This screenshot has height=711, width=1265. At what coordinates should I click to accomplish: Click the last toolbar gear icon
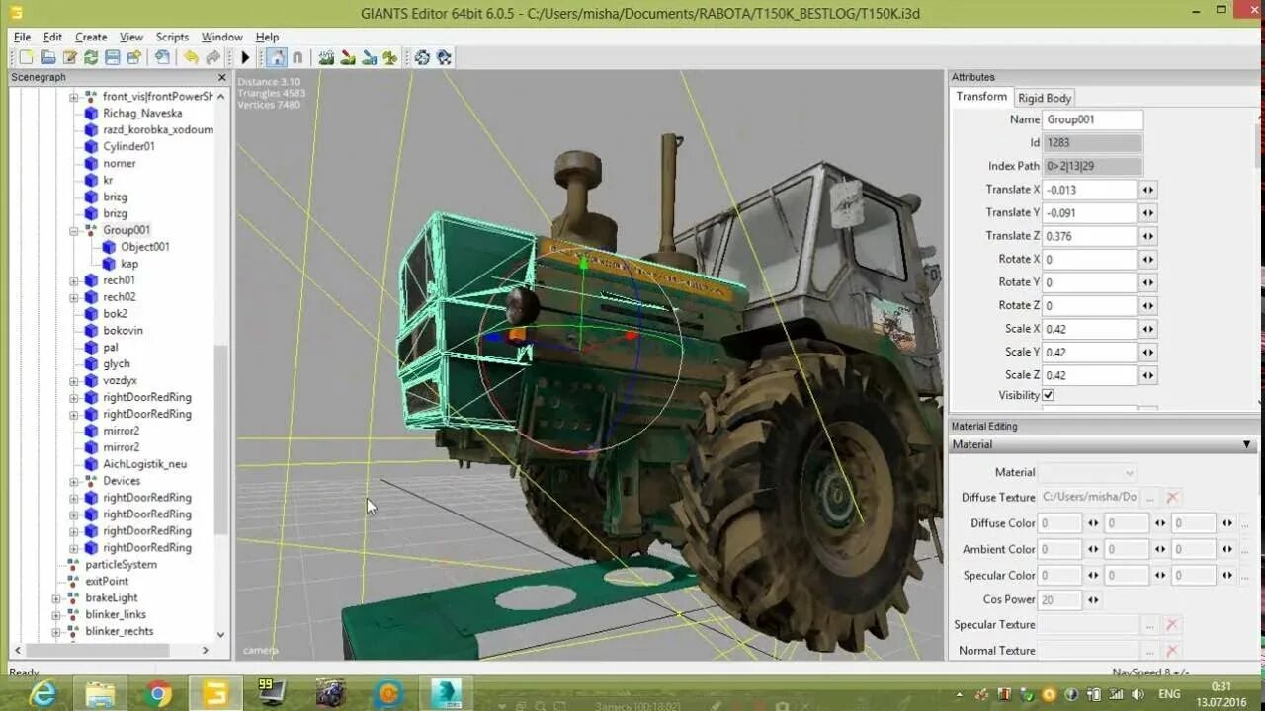[x=445, y=58]
